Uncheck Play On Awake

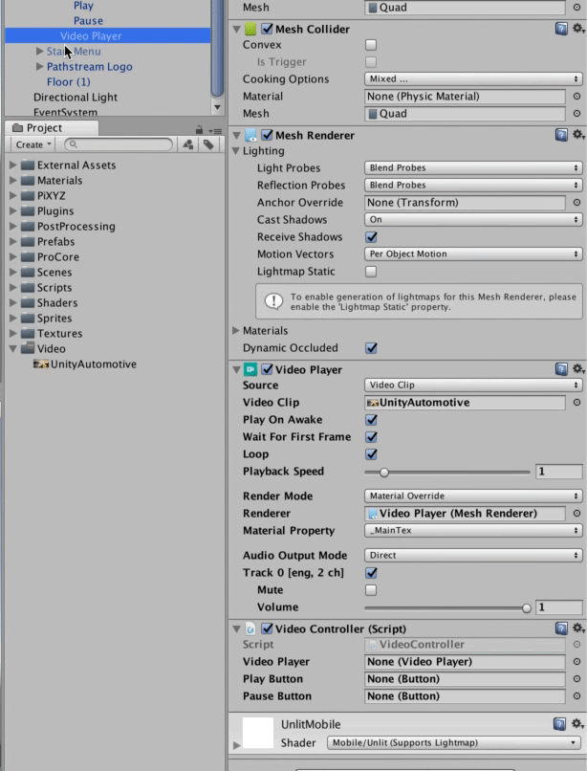click(x=372, y=420)
